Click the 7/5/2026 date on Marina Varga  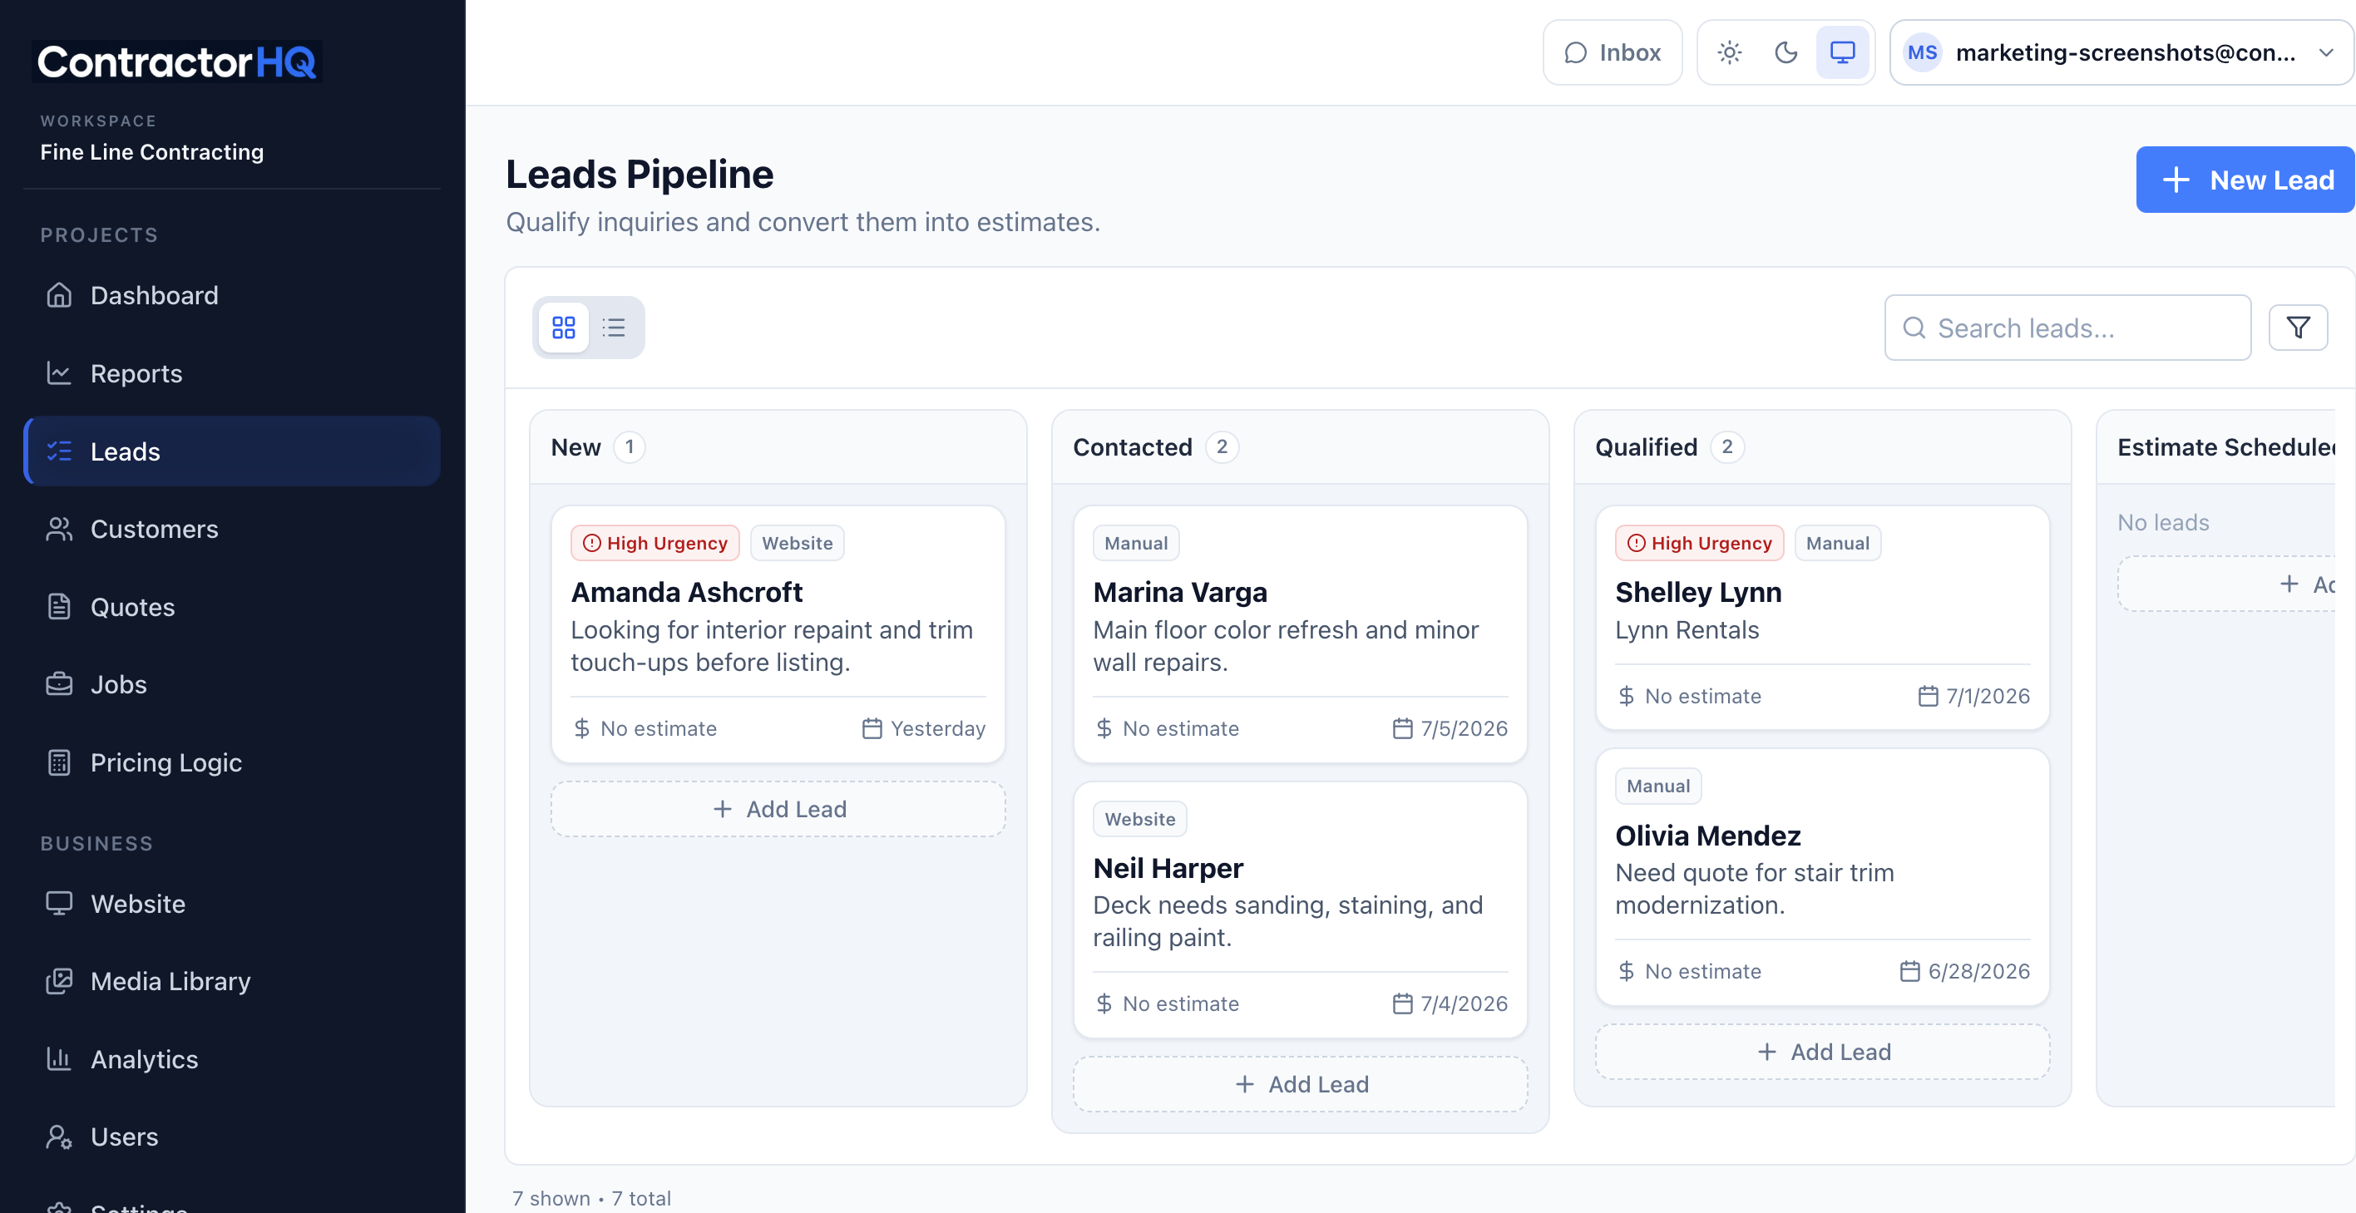(1450, 728)
